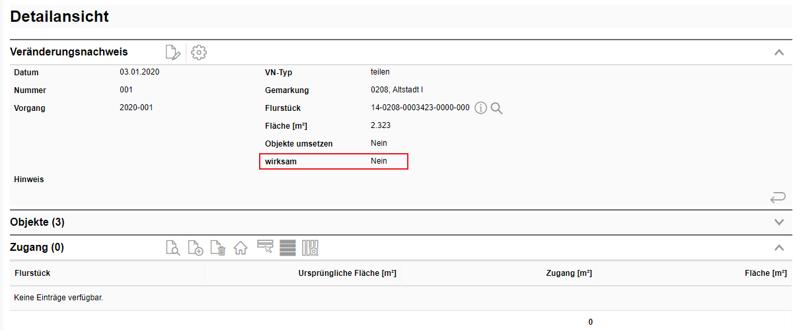Image resolution: width=797 pixels, height=330 pixels.
Task: Click the magnifier next to Flurstück number
Action: 497,108
